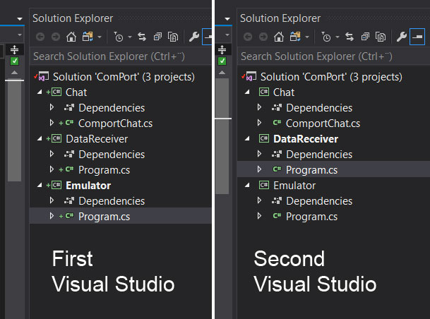
Task: Show All Files icon in second Solution Explorer
Action: 381,37
